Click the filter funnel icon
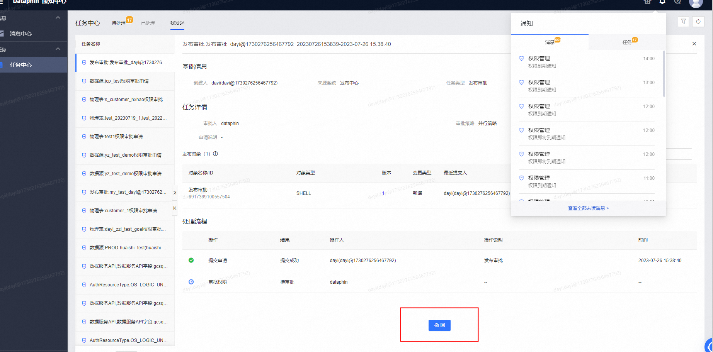The width and height of the screenshot is (713, 352). [x=684, y=22]
